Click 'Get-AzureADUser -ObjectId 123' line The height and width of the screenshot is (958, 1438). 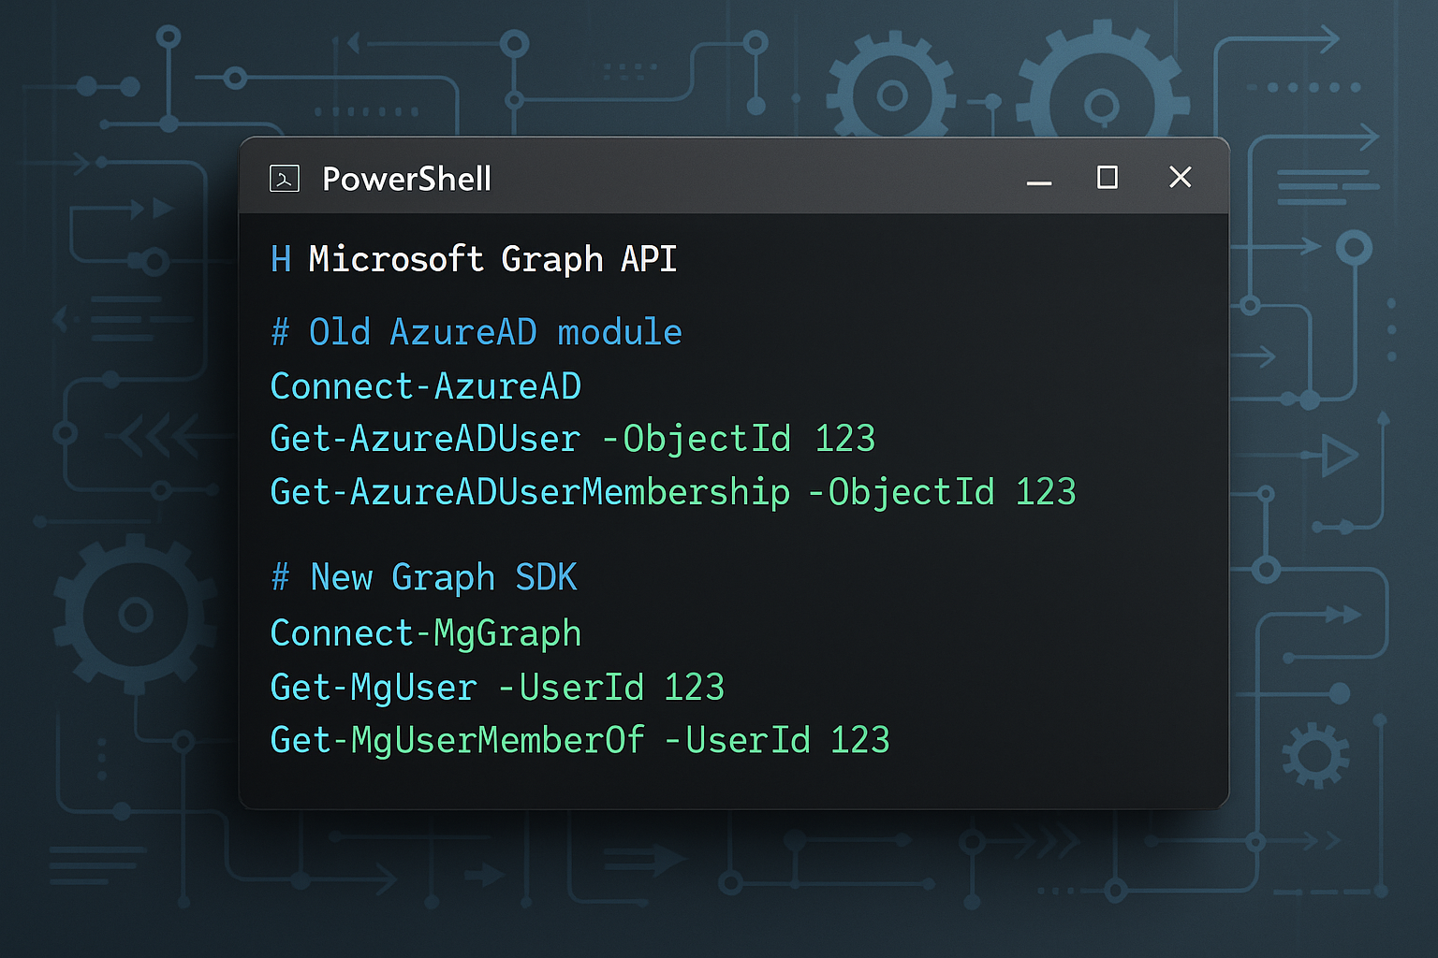573,440
